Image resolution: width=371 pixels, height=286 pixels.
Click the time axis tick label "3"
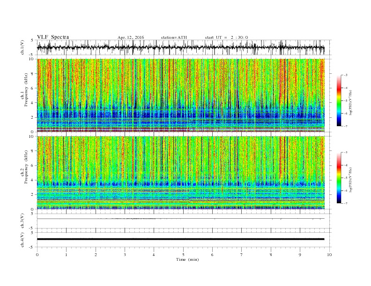[125, 255]
